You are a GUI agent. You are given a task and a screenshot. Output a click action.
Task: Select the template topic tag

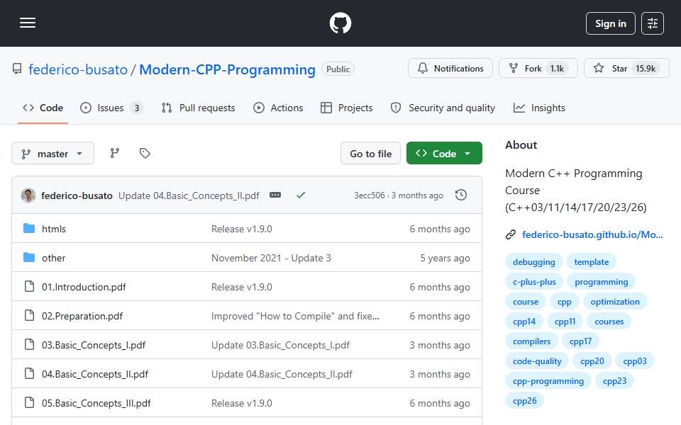(x=591, y=262)
